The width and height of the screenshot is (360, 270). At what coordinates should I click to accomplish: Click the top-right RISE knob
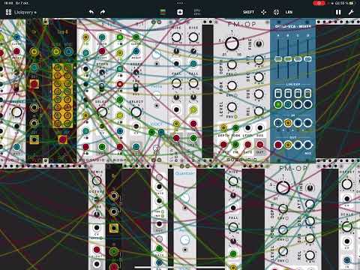coord(193,37)
